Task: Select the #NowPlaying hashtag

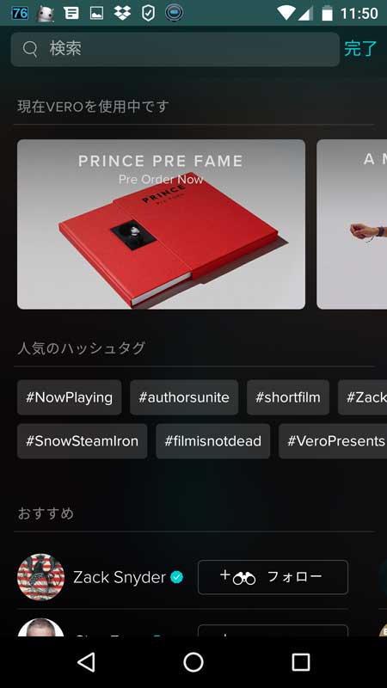Action: point(70,397)
